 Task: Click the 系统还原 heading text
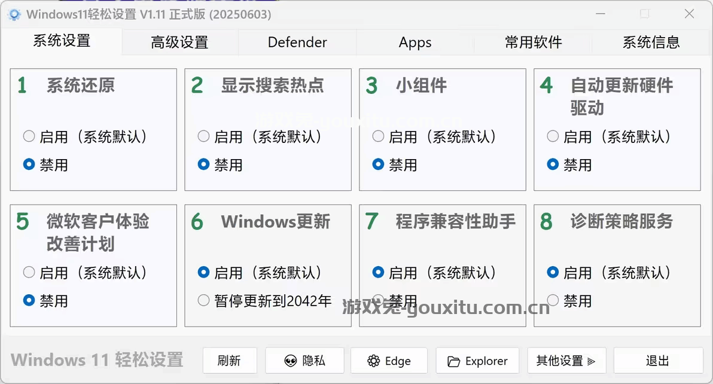point(81,86)
